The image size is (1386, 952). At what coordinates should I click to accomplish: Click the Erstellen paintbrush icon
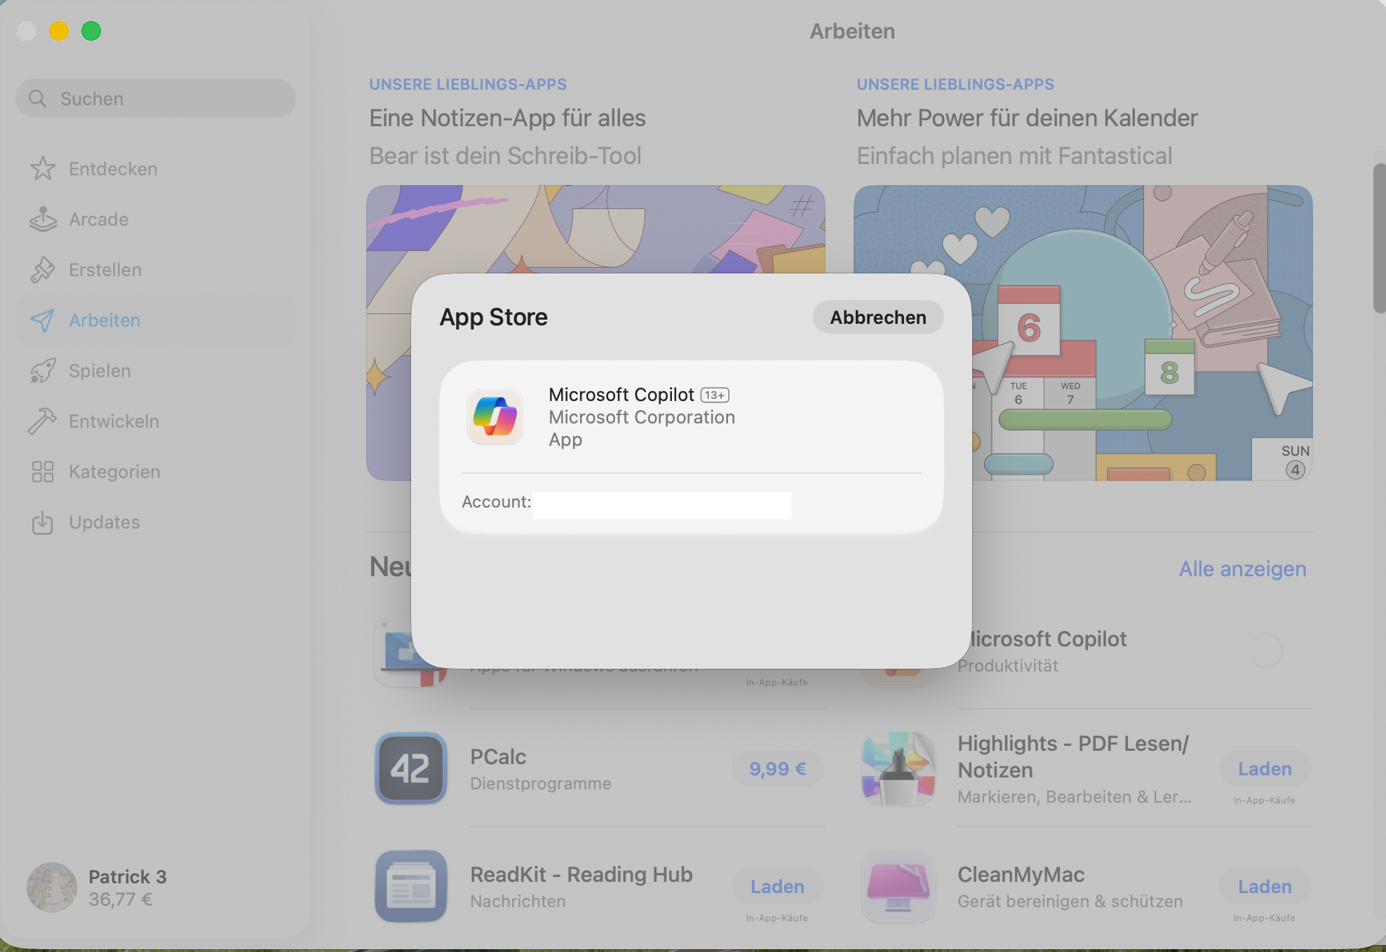[x=43, y=270]
